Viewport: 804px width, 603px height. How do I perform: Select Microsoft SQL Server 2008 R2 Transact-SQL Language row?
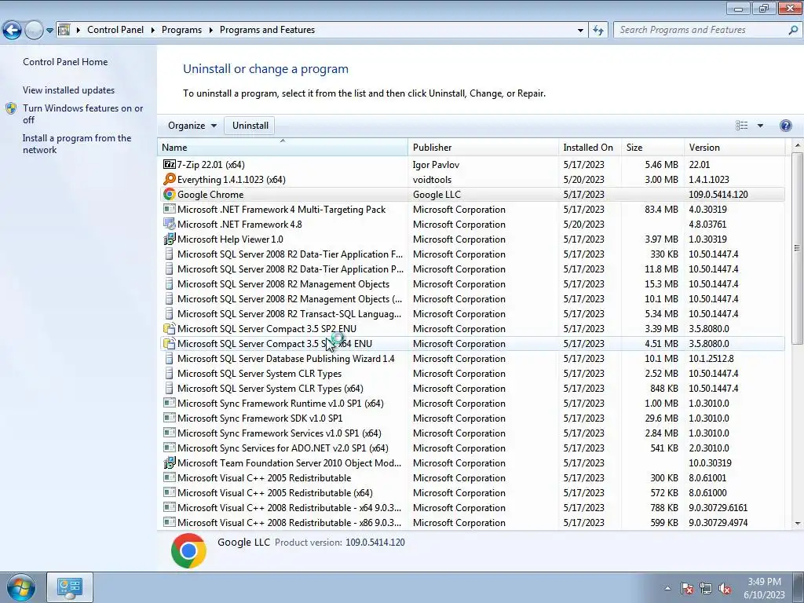click(x=471, y=314)
